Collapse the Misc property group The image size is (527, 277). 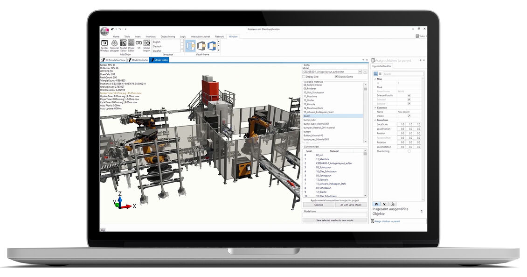point(375,79)
